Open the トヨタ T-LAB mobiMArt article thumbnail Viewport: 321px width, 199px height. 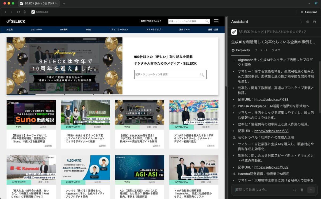pyautogui.click(x=194, y=167)
